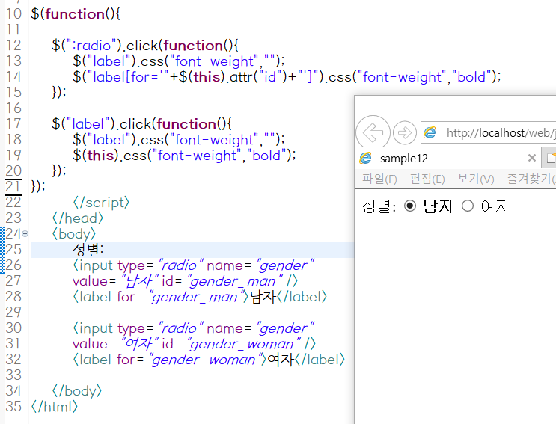Click the </html> closing tag
The width and height of the screenshot is (556, 424).
54,407
